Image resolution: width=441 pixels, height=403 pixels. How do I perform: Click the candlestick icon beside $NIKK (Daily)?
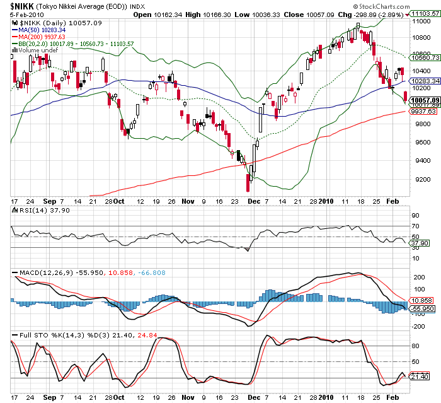pos(14,23)
